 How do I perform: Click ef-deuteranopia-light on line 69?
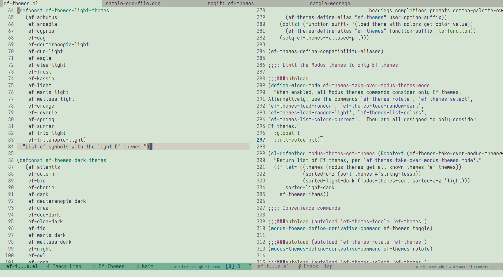59,45
